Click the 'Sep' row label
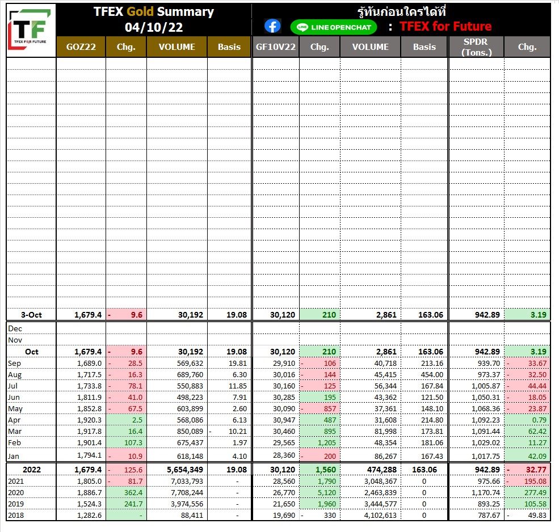This screenshot has width=559, height=532. [15, 363]
